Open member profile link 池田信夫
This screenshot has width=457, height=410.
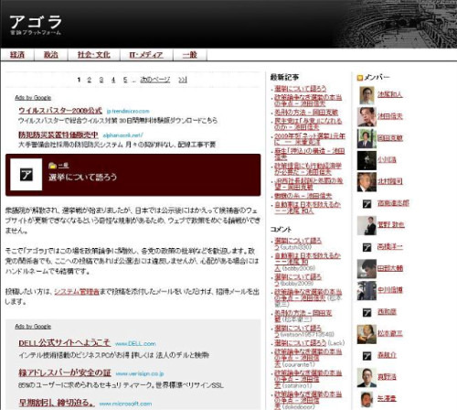[390, 116]
